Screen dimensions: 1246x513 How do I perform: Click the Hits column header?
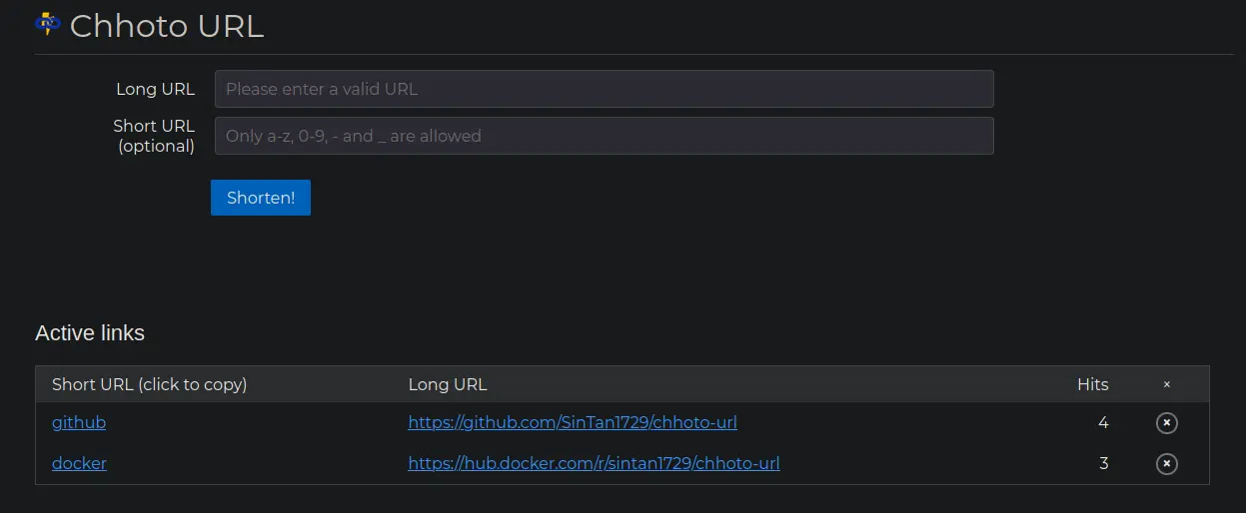click(1093, 384)
